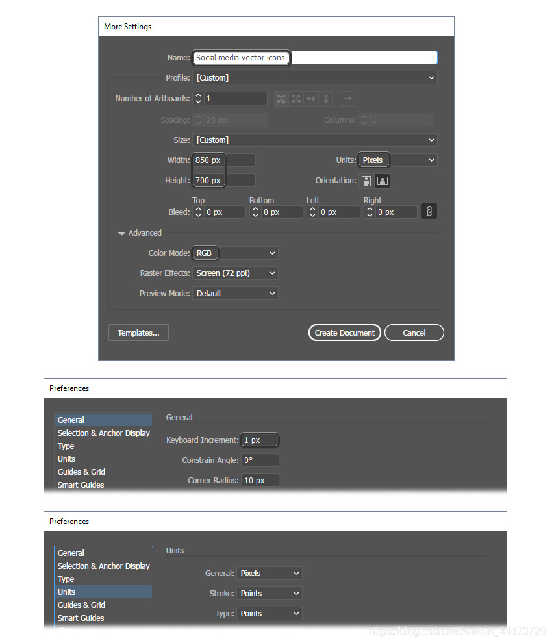This screenshot has height=643, width=552.
Task: Click the Create Document button
Action: click(x=344, y=333)
